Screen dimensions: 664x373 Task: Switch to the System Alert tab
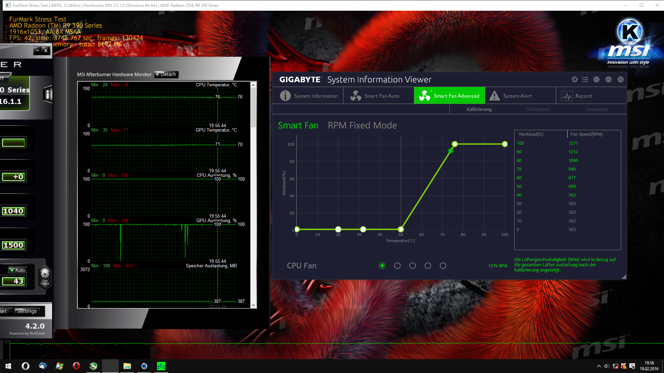pos(517,96)
